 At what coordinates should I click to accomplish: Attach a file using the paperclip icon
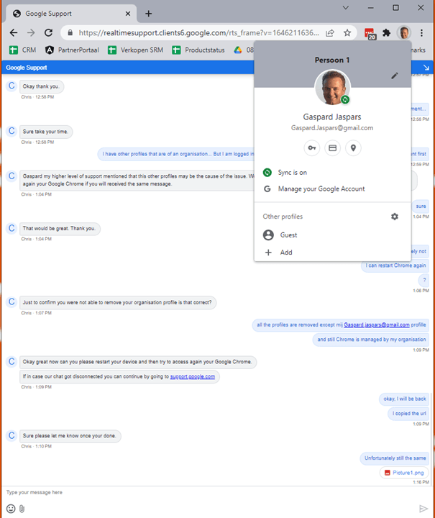point(22,509)
